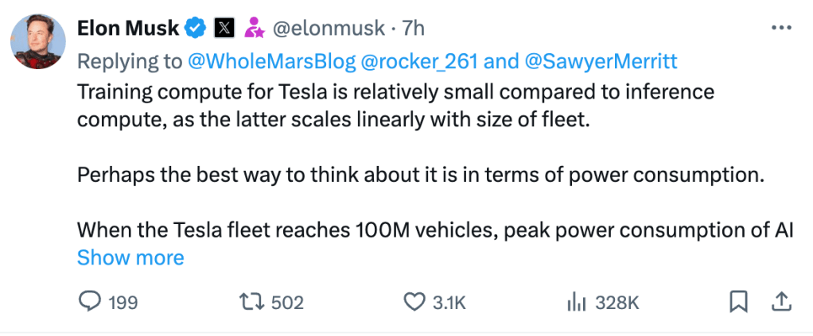Open the three-dot more options menu
The image size is (813, 336).
pyautogui.click(x=781, y=28)
